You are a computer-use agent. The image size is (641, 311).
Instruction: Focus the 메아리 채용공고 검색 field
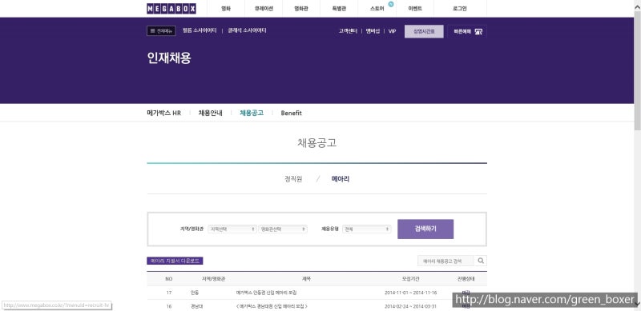click(445, 261)
